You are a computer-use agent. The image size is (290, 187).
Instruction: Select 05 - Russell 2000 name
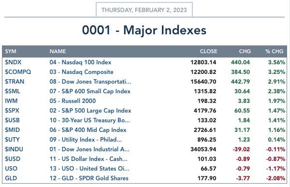tap(72, 101)
